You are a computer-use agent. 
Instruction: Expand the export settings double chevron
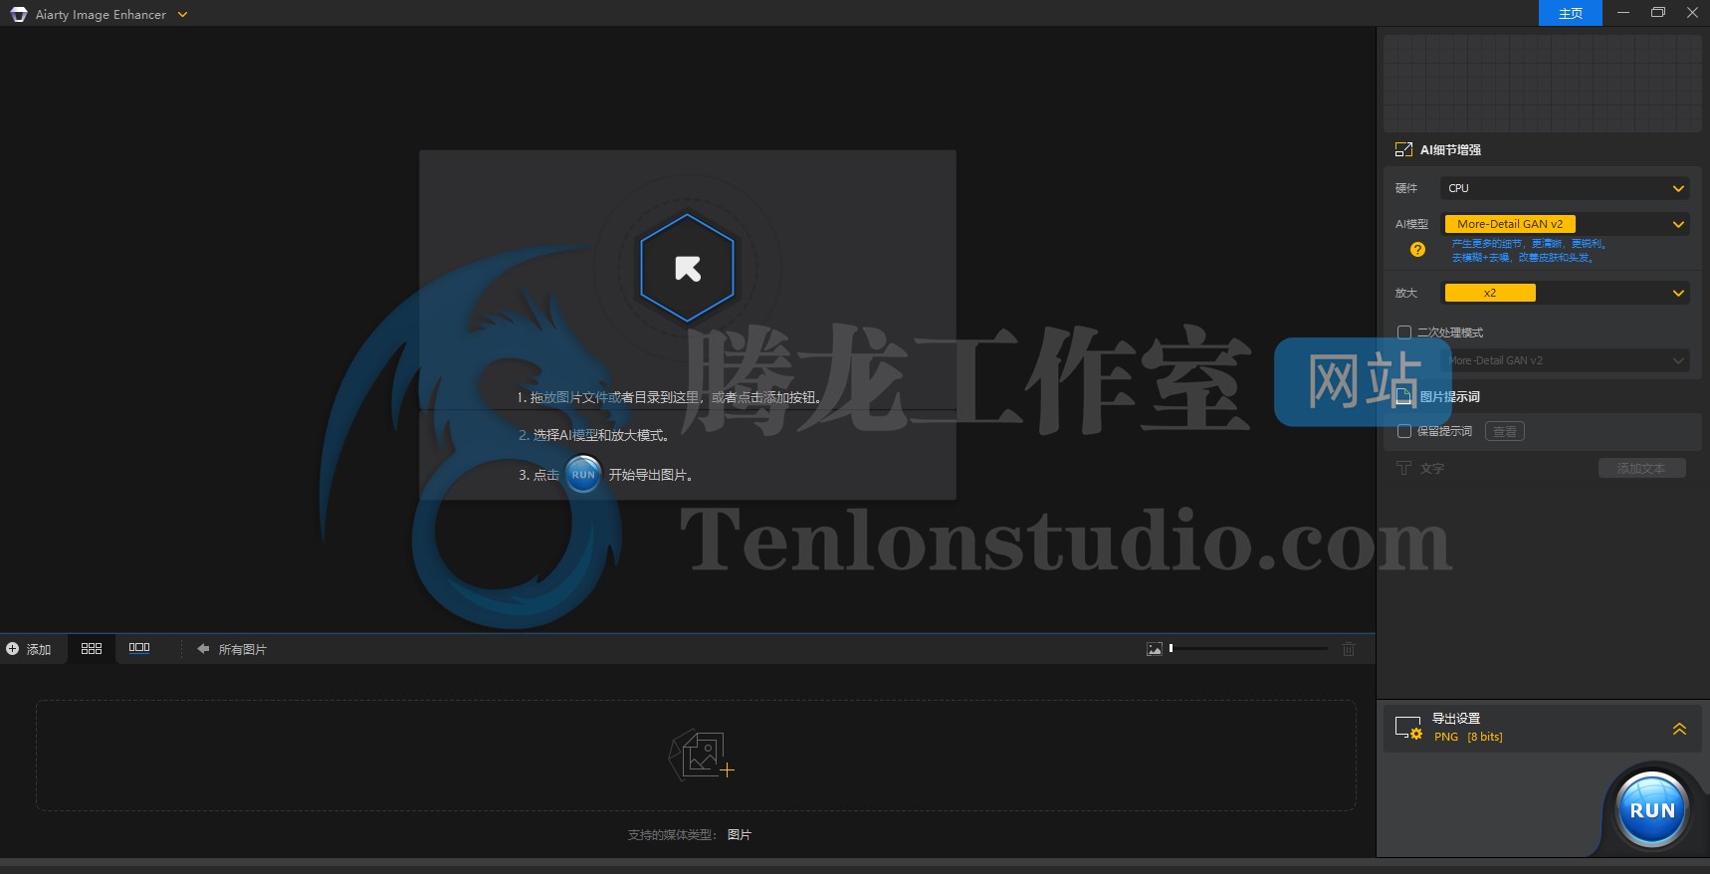coord(1679,729)
